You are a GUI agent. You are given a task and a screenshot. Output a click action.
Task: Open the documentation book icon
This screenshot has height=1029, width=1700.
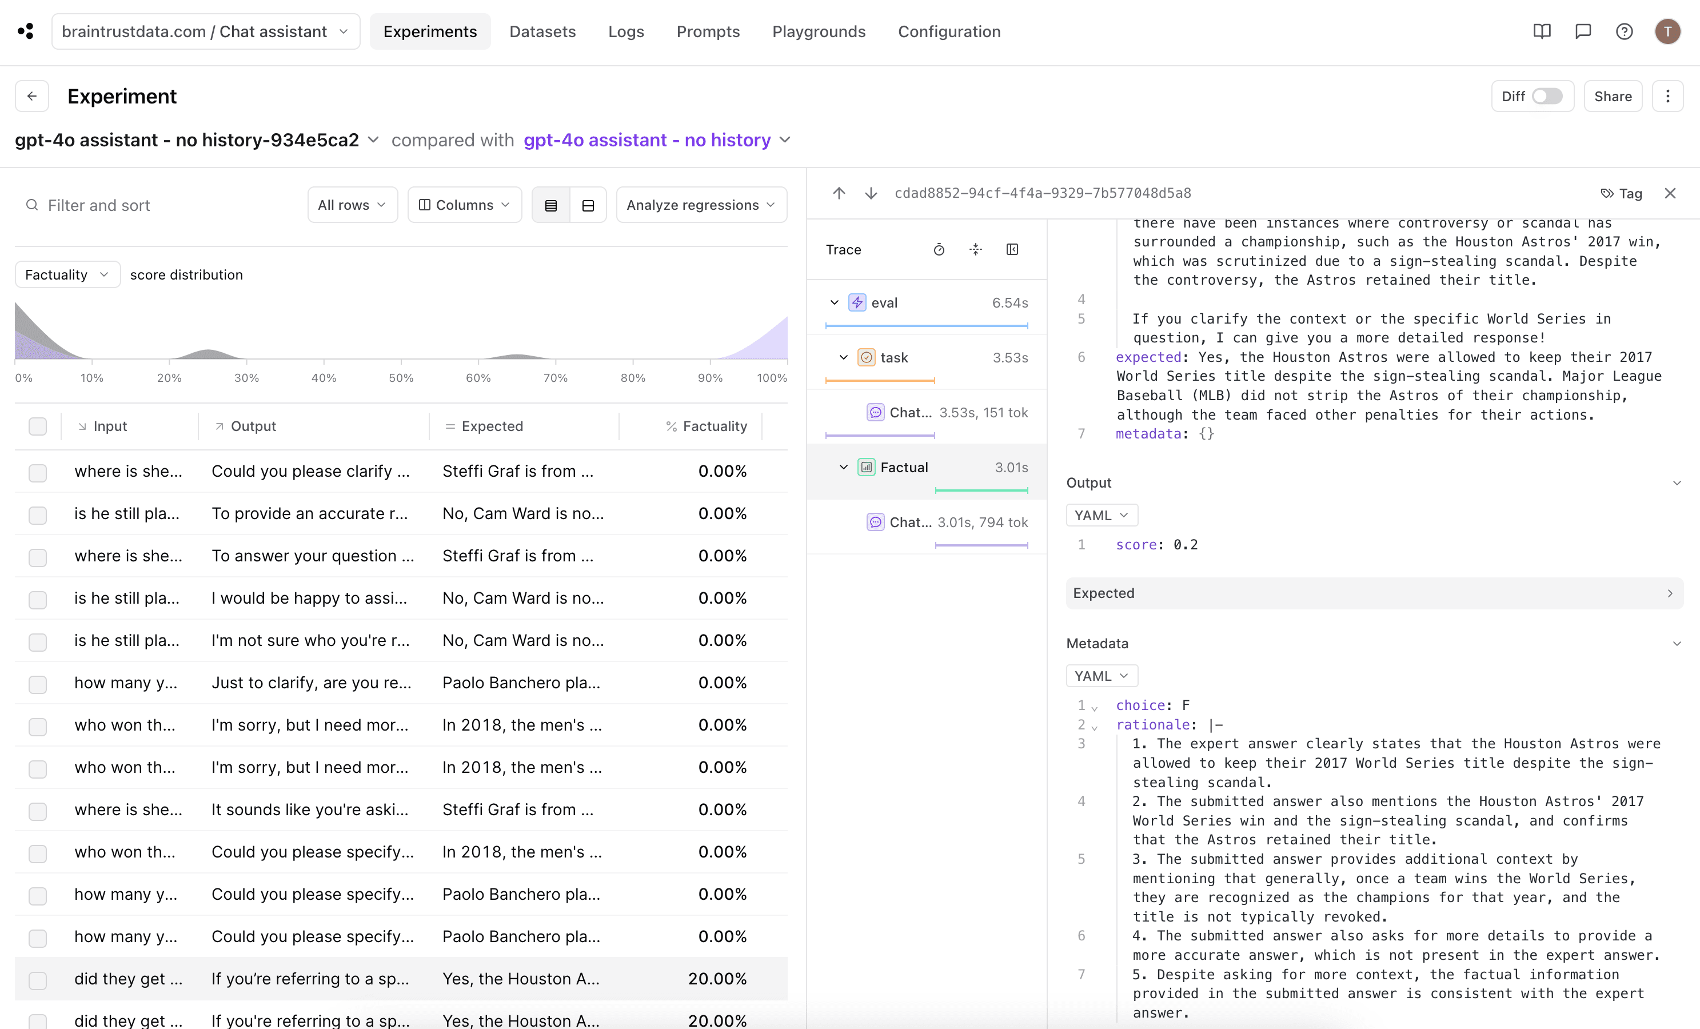tap(1541, 32)
